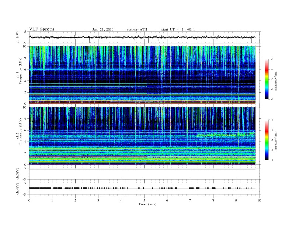Click the ch.1 voltage waveform trace
Viewport: 292px width, 225px height.
(x=142, y=37)
